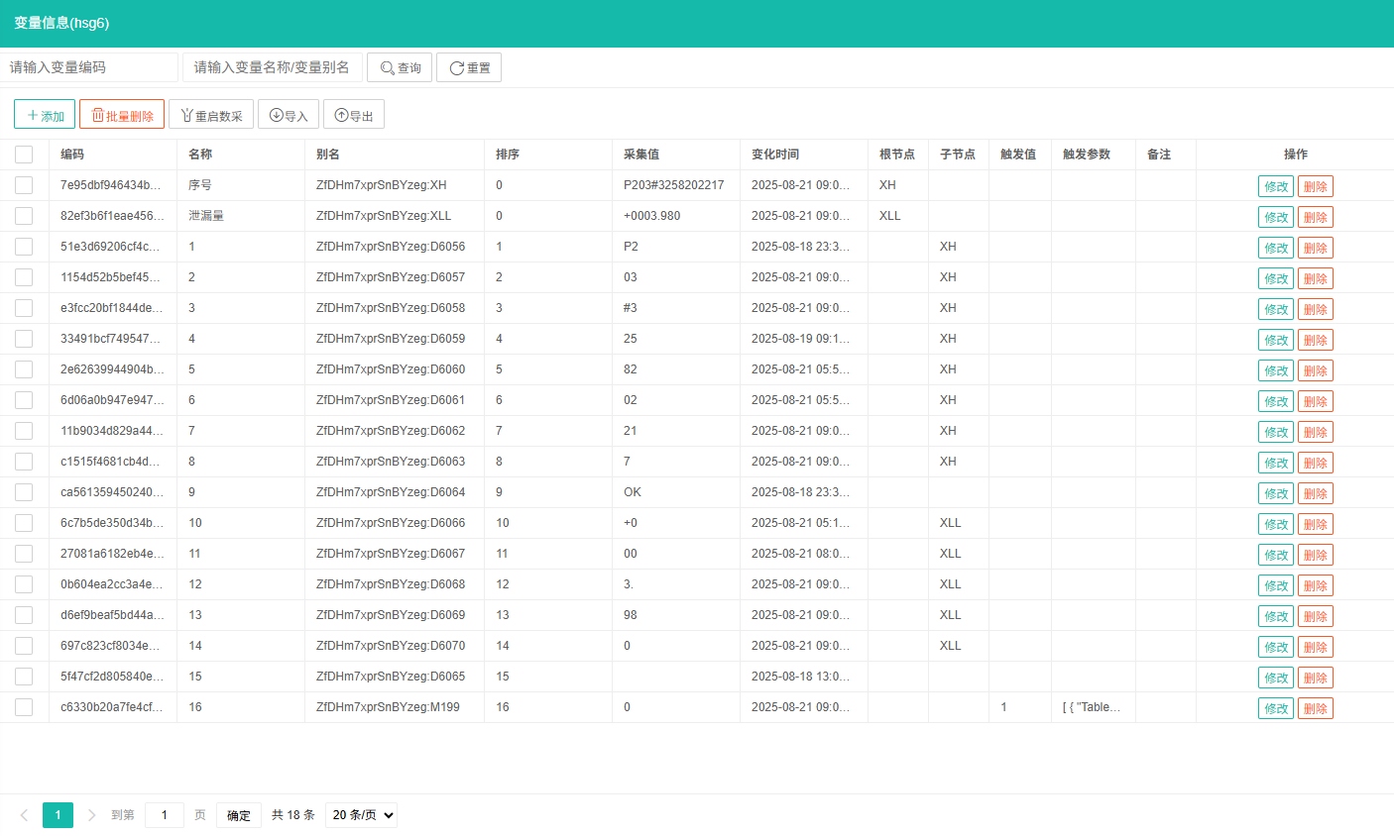This screenshot has height=836, width=1394.
Task: Click 删除 for the 序号 row
Action: click(x=1316, y=186)
